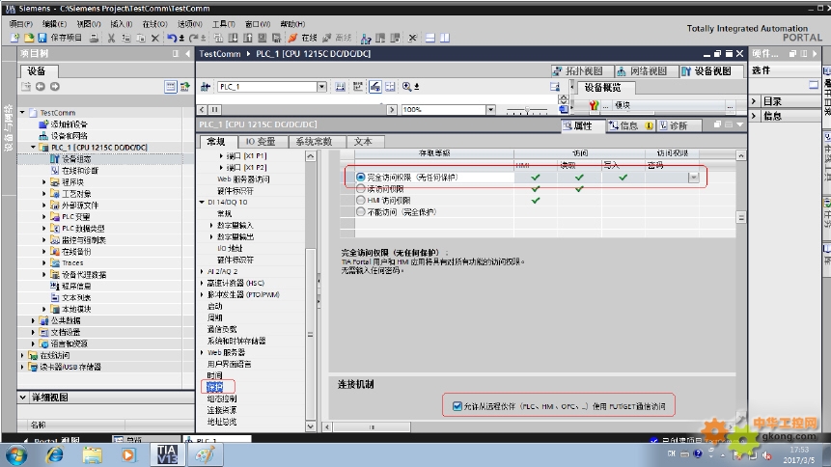Collapse the PLC_1 node in project tree
831x467 pixels.
pyautogui.click(x=34, y=147)
